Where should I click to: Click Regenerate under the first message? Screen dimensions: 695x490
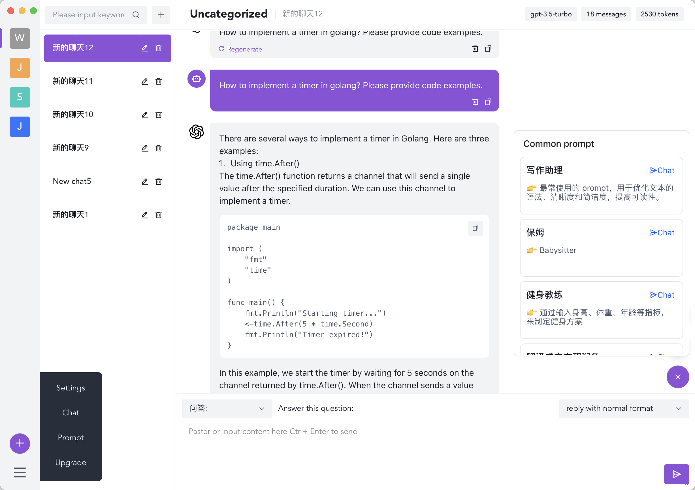point(241,49)
